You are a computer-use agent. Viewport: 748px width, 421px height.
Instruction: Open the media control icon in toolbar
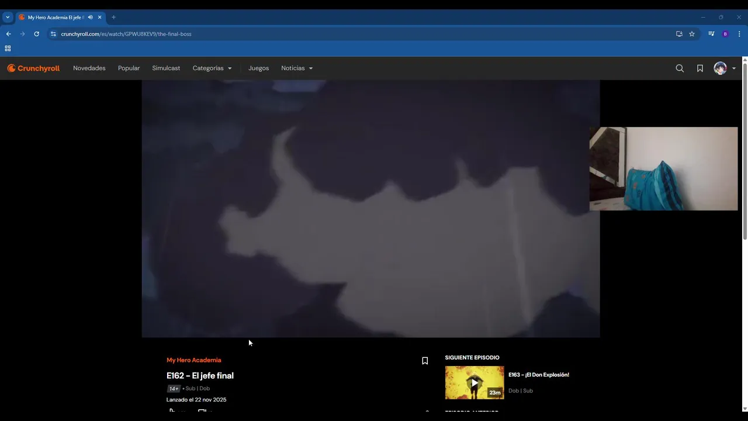point(711,34)
